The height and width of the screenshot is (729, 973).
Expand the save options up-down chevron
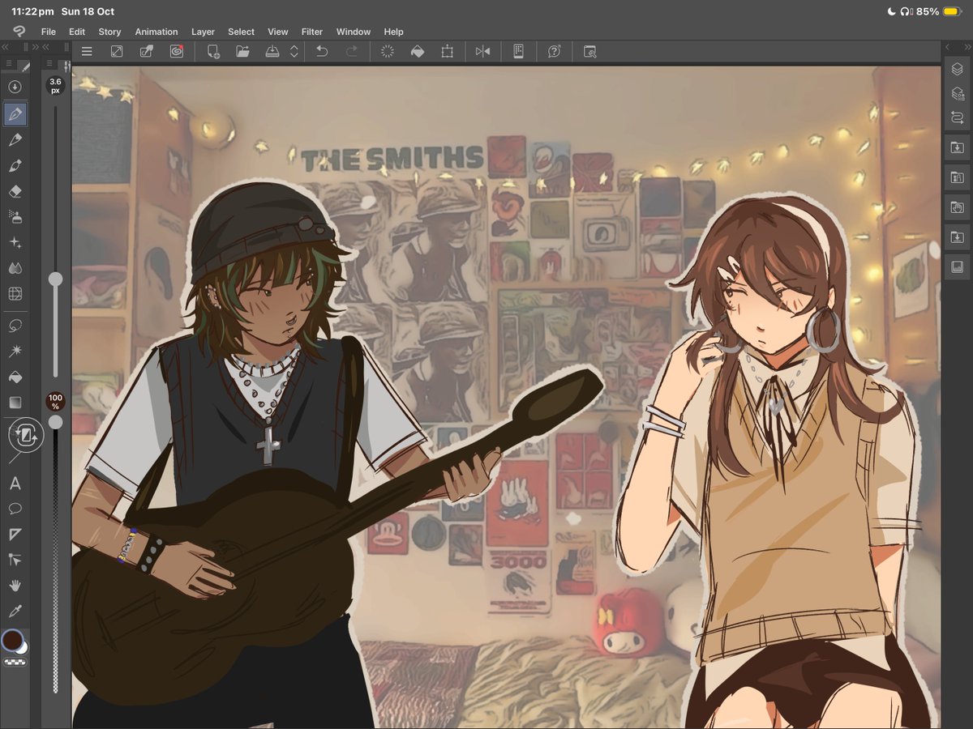pyautogui.click(x=294, y=51)
